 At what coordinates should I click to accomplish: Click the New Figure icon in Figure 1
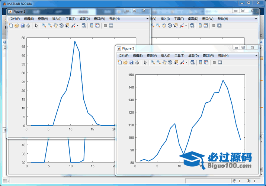(x=11, y=26)
